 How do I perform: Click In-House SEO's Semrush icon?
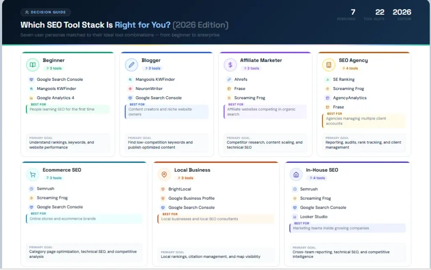(x=295, y=189)
